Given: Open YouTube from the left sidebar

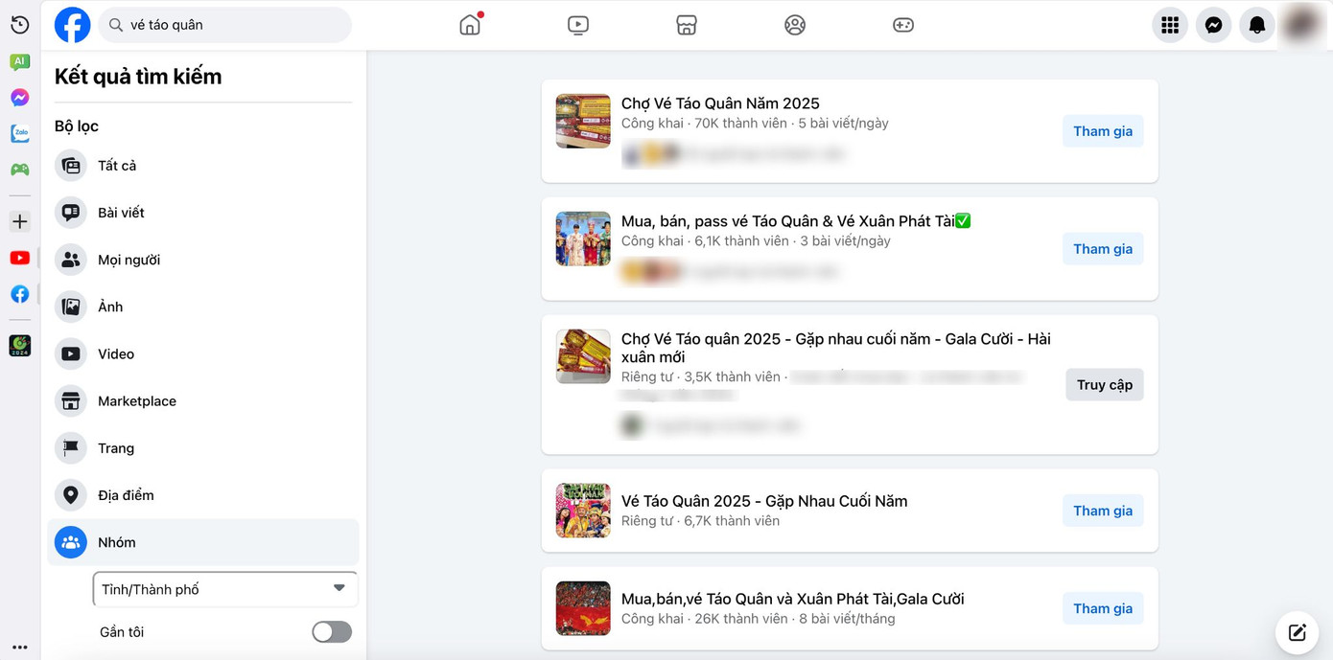Looking at the screenshot, I should 19,257.
